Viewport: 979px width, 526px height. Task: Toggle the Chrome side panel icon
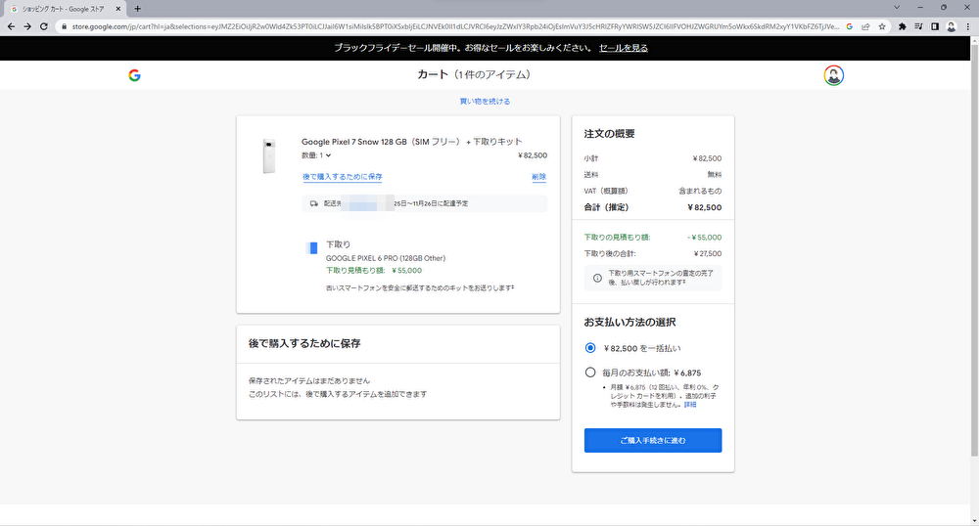(x=934, y=26)
